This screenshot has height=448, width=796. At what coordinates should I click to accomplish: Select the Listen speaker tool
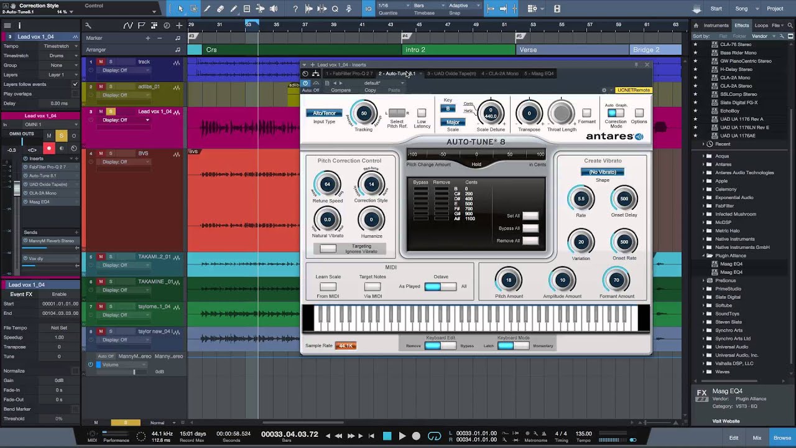click(x=273, y=9)
